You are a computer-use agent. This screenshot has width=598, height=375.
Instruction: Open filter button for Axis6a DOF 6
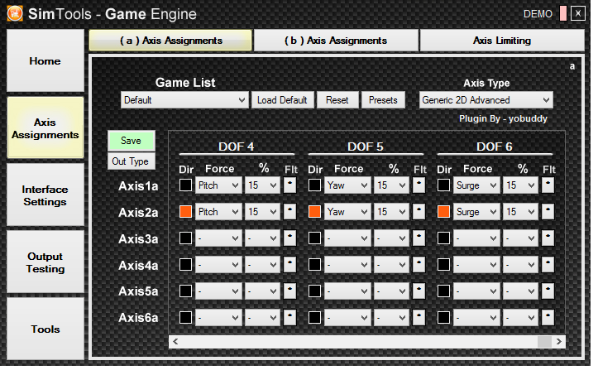coord(548,317)
